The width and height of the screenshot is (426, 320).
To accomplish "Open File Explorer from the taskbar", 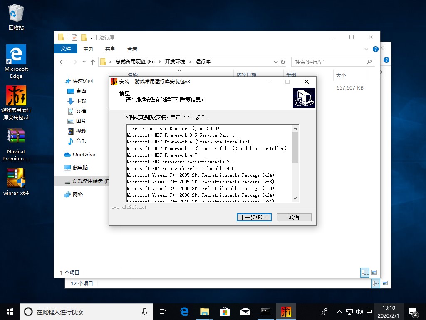I will pyautogui.click(x=204, y=312).
